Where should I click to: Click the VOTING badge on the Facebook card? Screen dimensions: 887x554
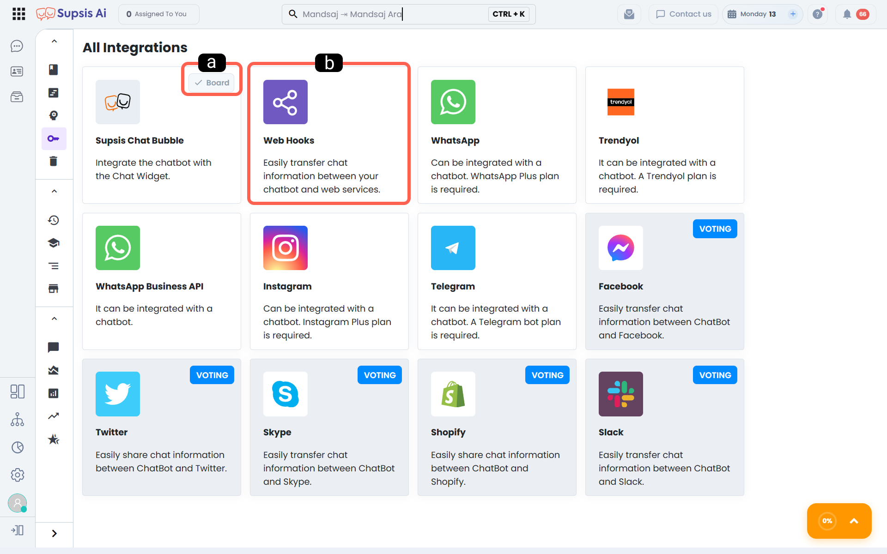pos(715,229)
